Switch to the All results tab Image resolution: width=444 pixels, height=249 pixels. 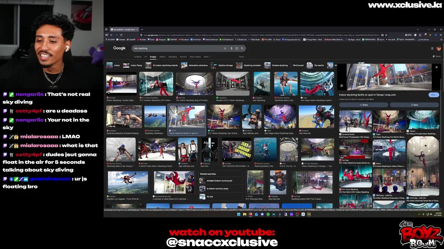146,57
